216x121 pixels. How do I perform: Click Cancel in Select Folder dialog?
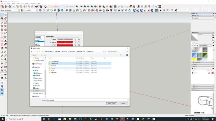[x=123, y=104]
